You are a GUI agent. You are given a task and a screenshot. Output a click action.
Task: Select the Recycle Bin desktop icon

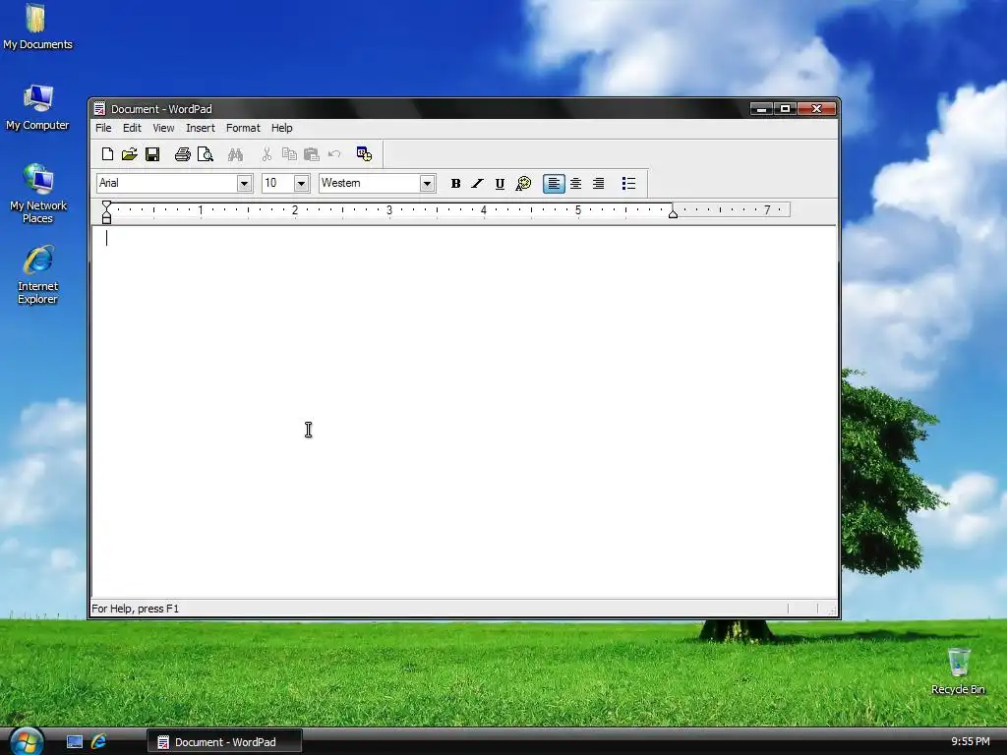tap(958, 670)
